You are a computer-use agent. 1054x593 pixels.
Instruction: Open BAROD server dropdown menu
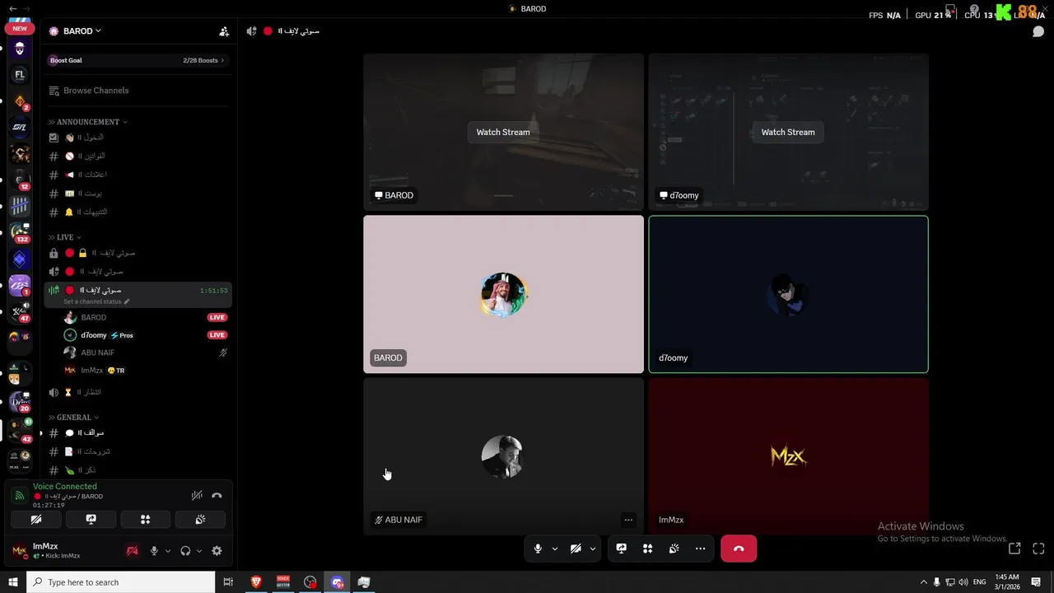pyautogui.click(x=82, y=30)
